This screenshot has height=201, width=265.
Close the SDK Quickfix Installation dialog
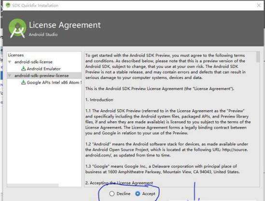pos(259,5)
